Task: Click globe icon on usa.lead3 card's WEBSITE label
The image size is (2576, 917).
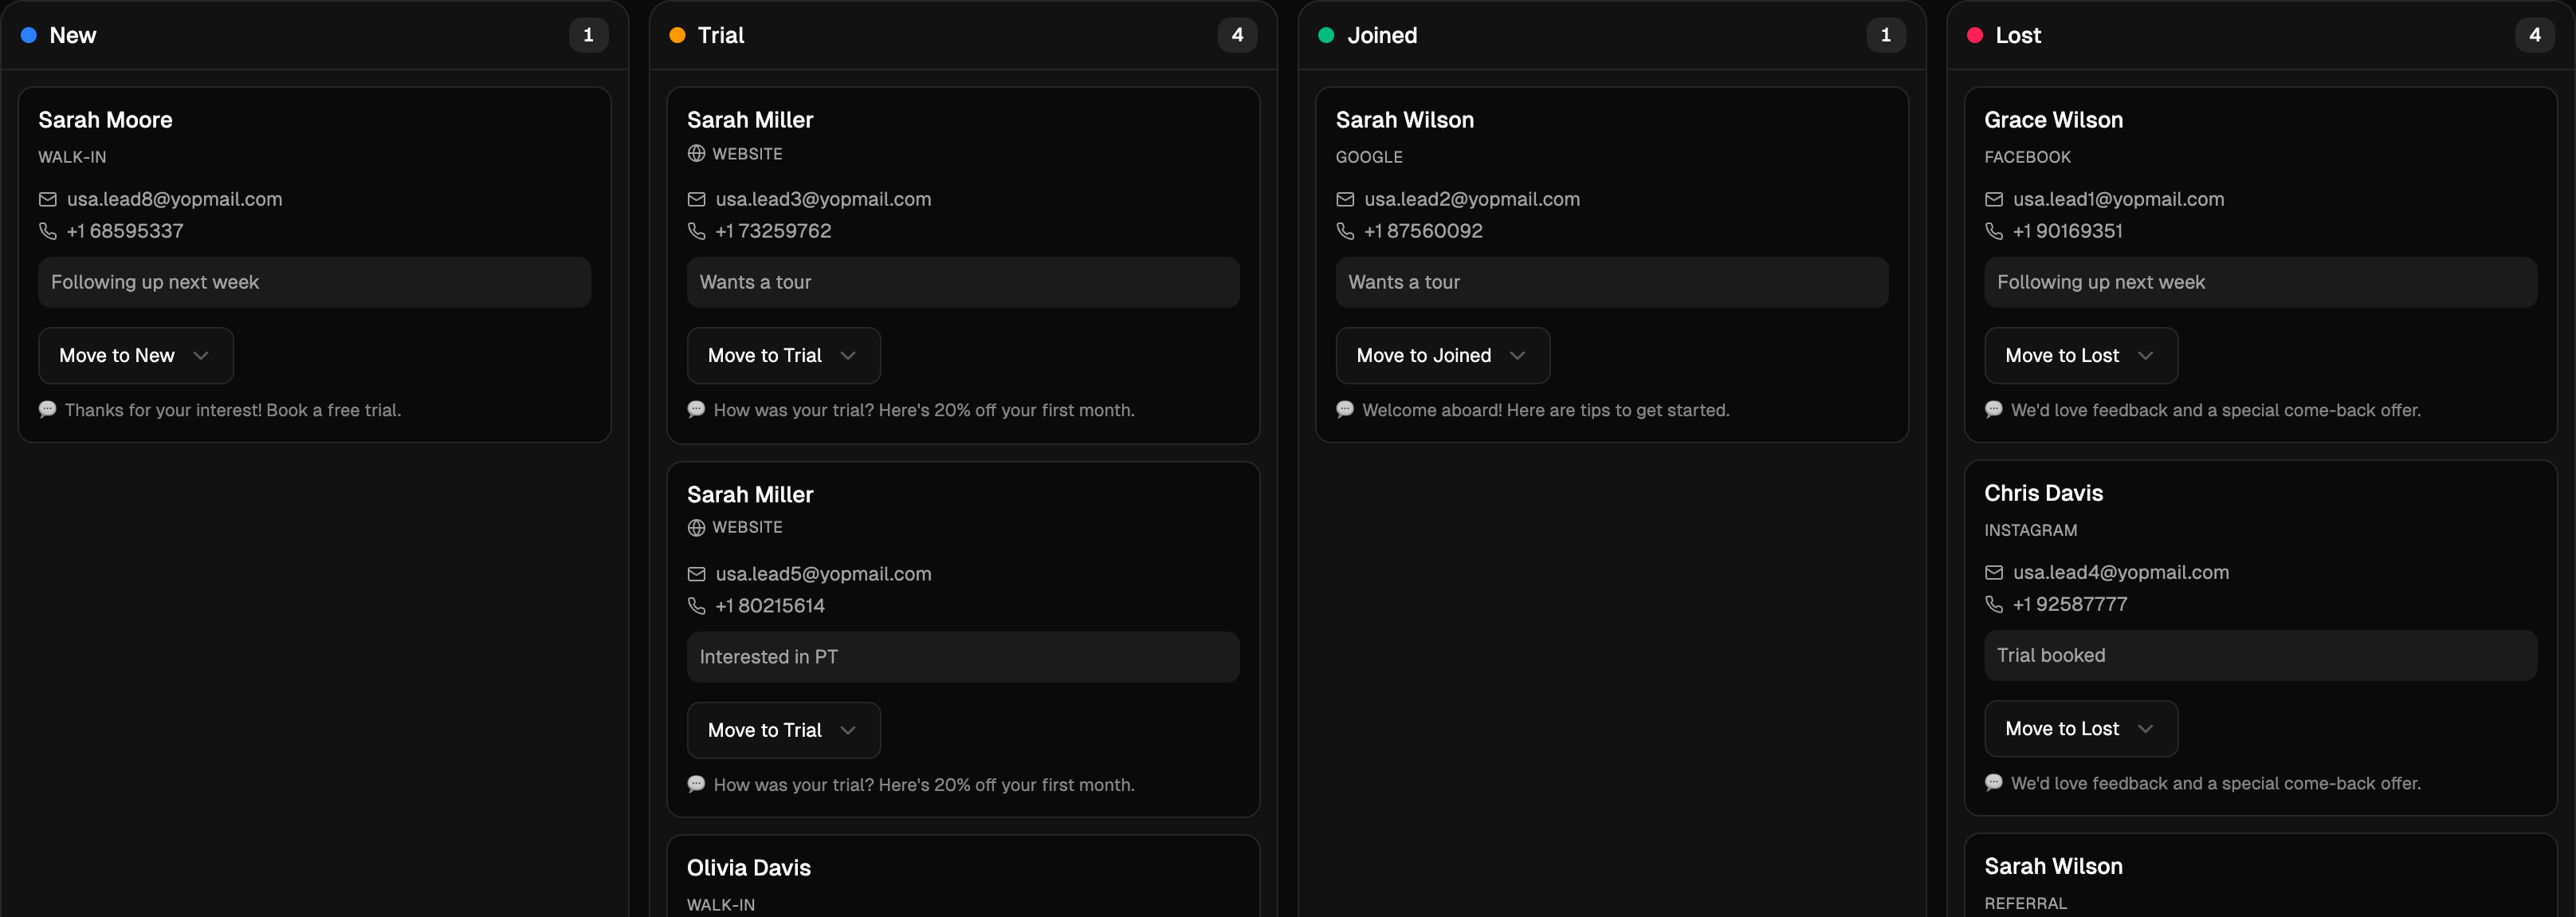Action: click(x=696, y=153)
